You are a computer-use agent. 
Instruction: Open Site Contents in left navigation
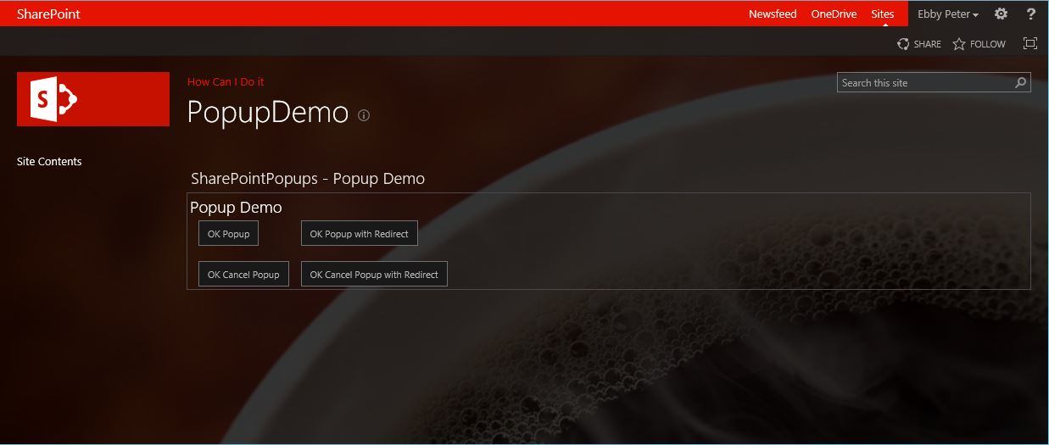[x=49, y=162]
